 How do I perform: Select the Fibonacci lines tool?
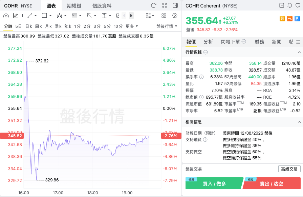(x=74, y=16)
